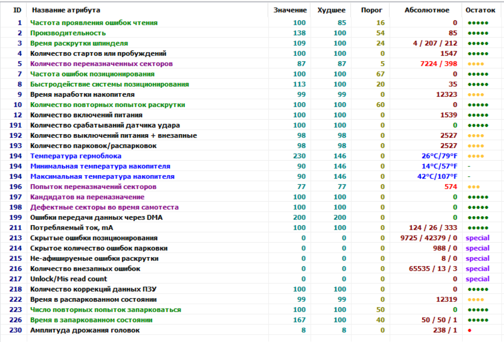Click the red health dot for attribute 230
The width and height of the screenshot is (504, 342).
[x=469, y=330]
